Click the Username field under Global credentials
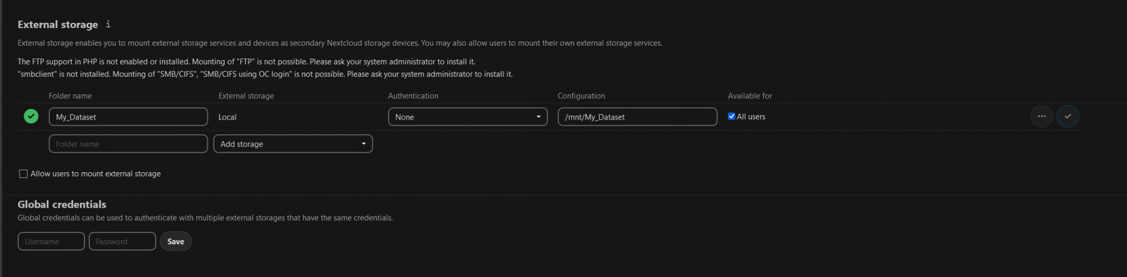Screen dimensions: 1127x277 (x=51, y=241)
